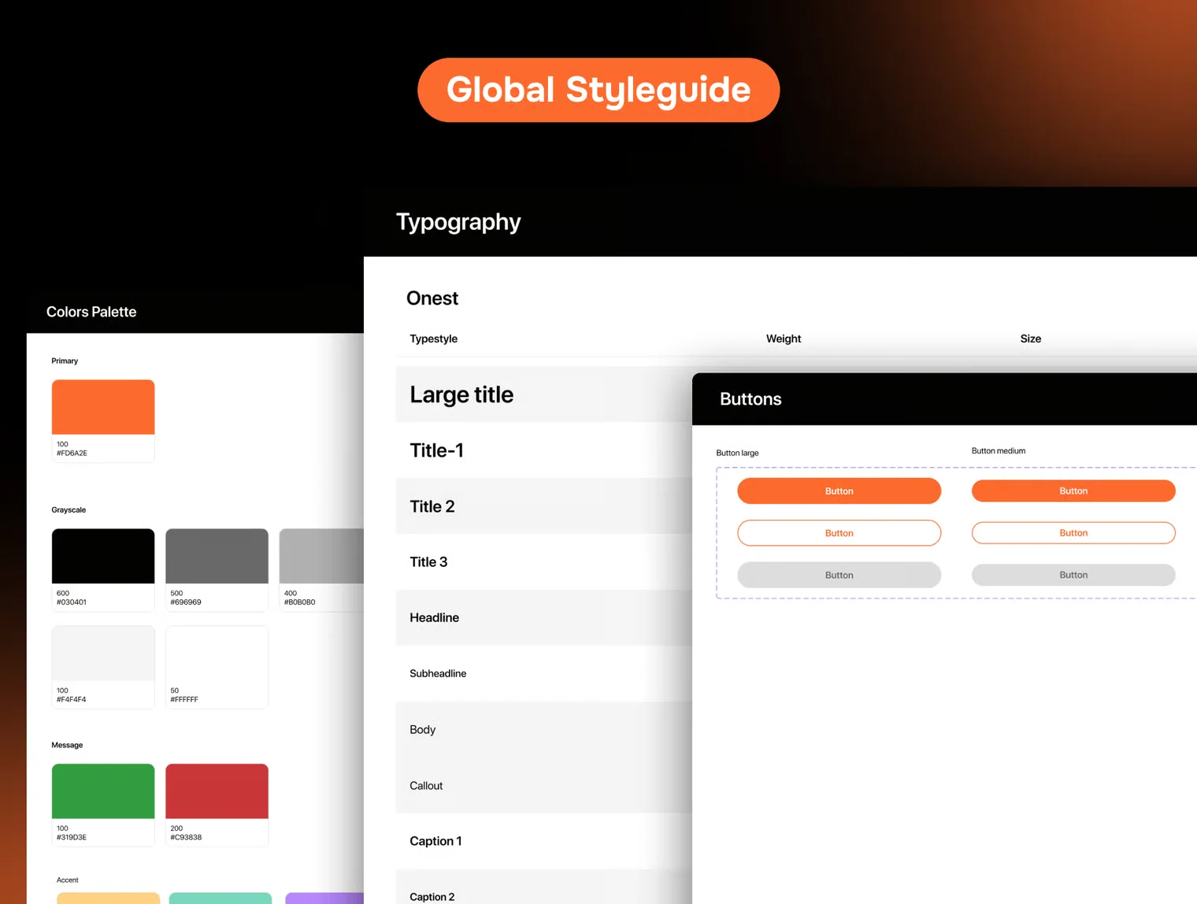Image resolution: width=1197 pixels, height=904 pixels.
Task: Click the Subheadline typestyle row
Action: 544,673
